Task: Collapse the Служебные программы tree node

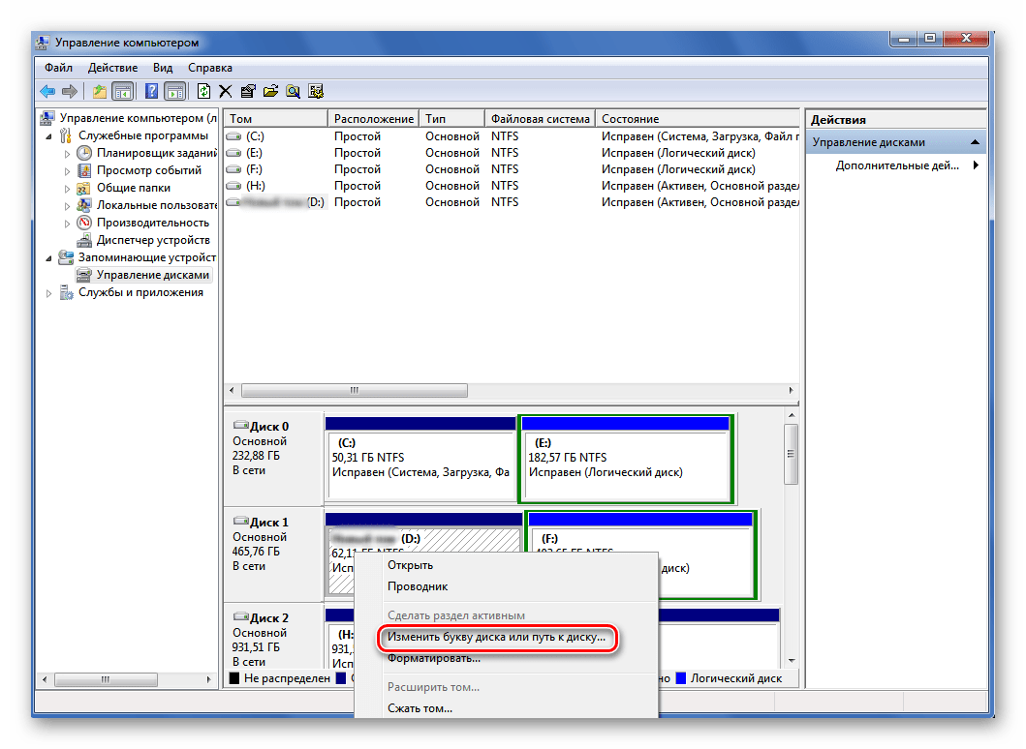Action: [49, 136]
